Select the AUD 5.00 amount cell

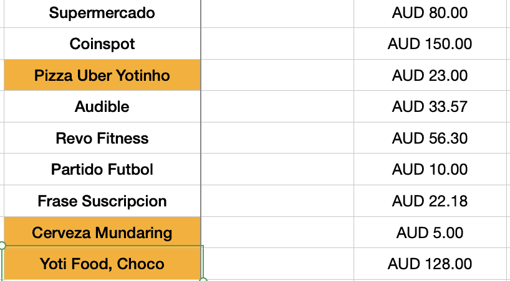click(x=430, y=233)
